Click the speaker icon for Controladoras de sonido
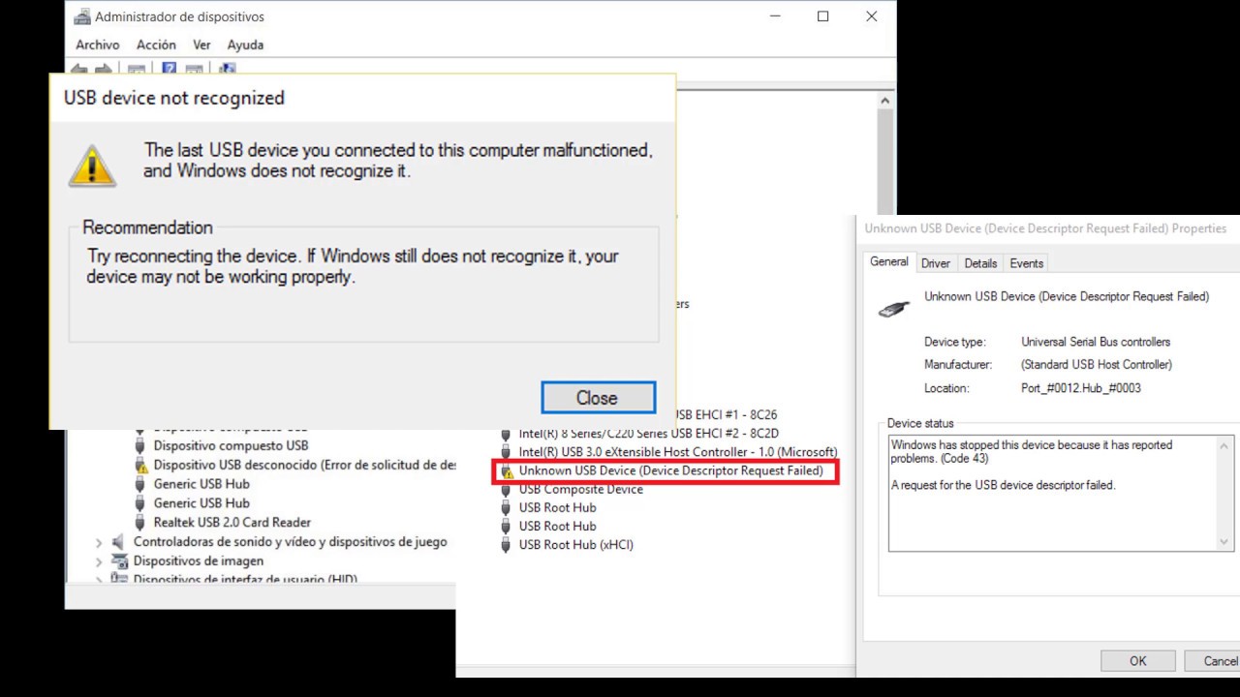1240x697 pixels. 118,542
